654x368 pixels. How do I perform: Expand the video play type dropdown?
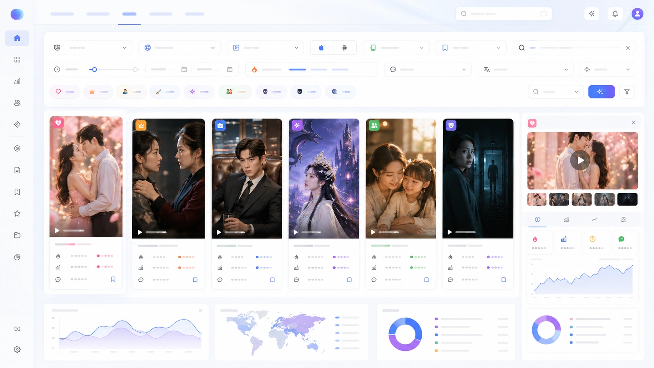pos(266,48)
